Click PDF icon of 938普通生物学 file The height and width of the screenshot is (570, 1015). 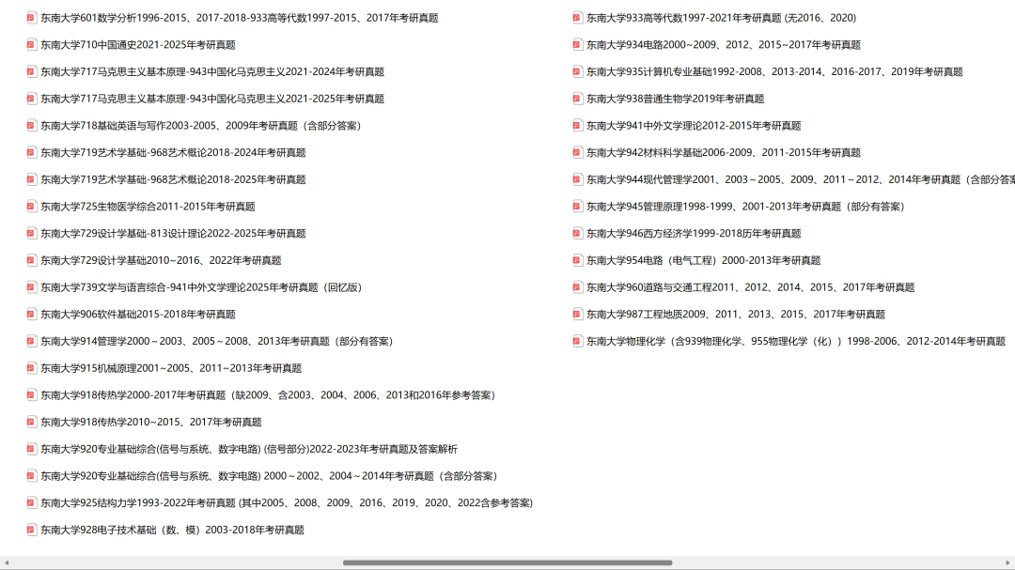coord(577,99)
